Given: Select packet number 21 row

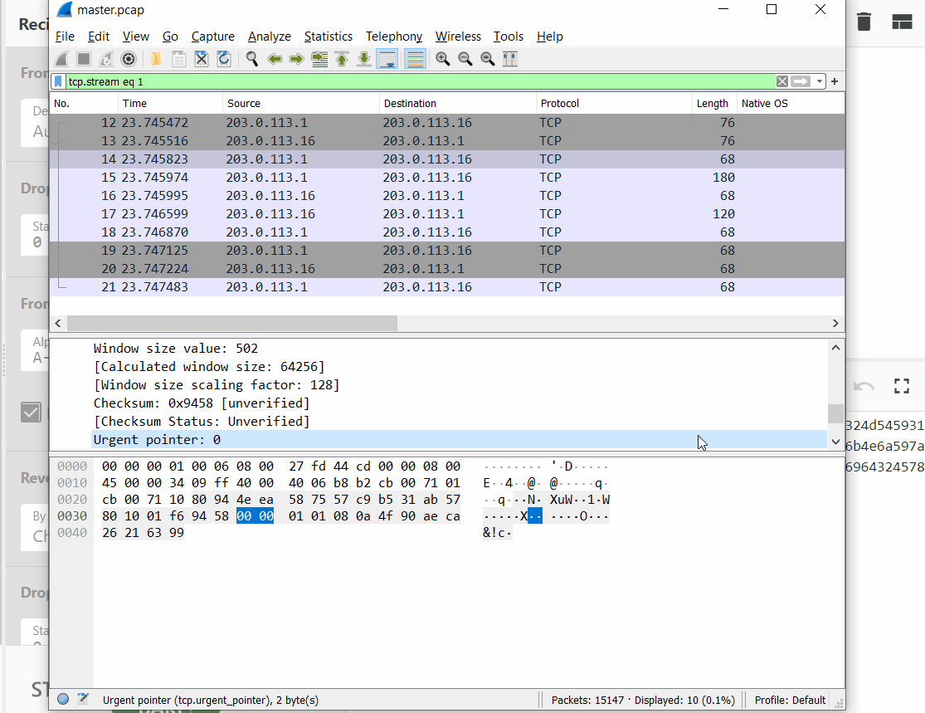Looking at the screenshot, I should 447,287.
